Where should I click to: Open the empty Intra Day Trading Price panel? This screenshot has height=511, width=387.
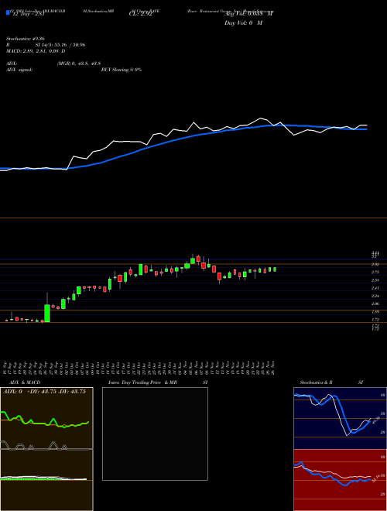(x=155, y=434)
